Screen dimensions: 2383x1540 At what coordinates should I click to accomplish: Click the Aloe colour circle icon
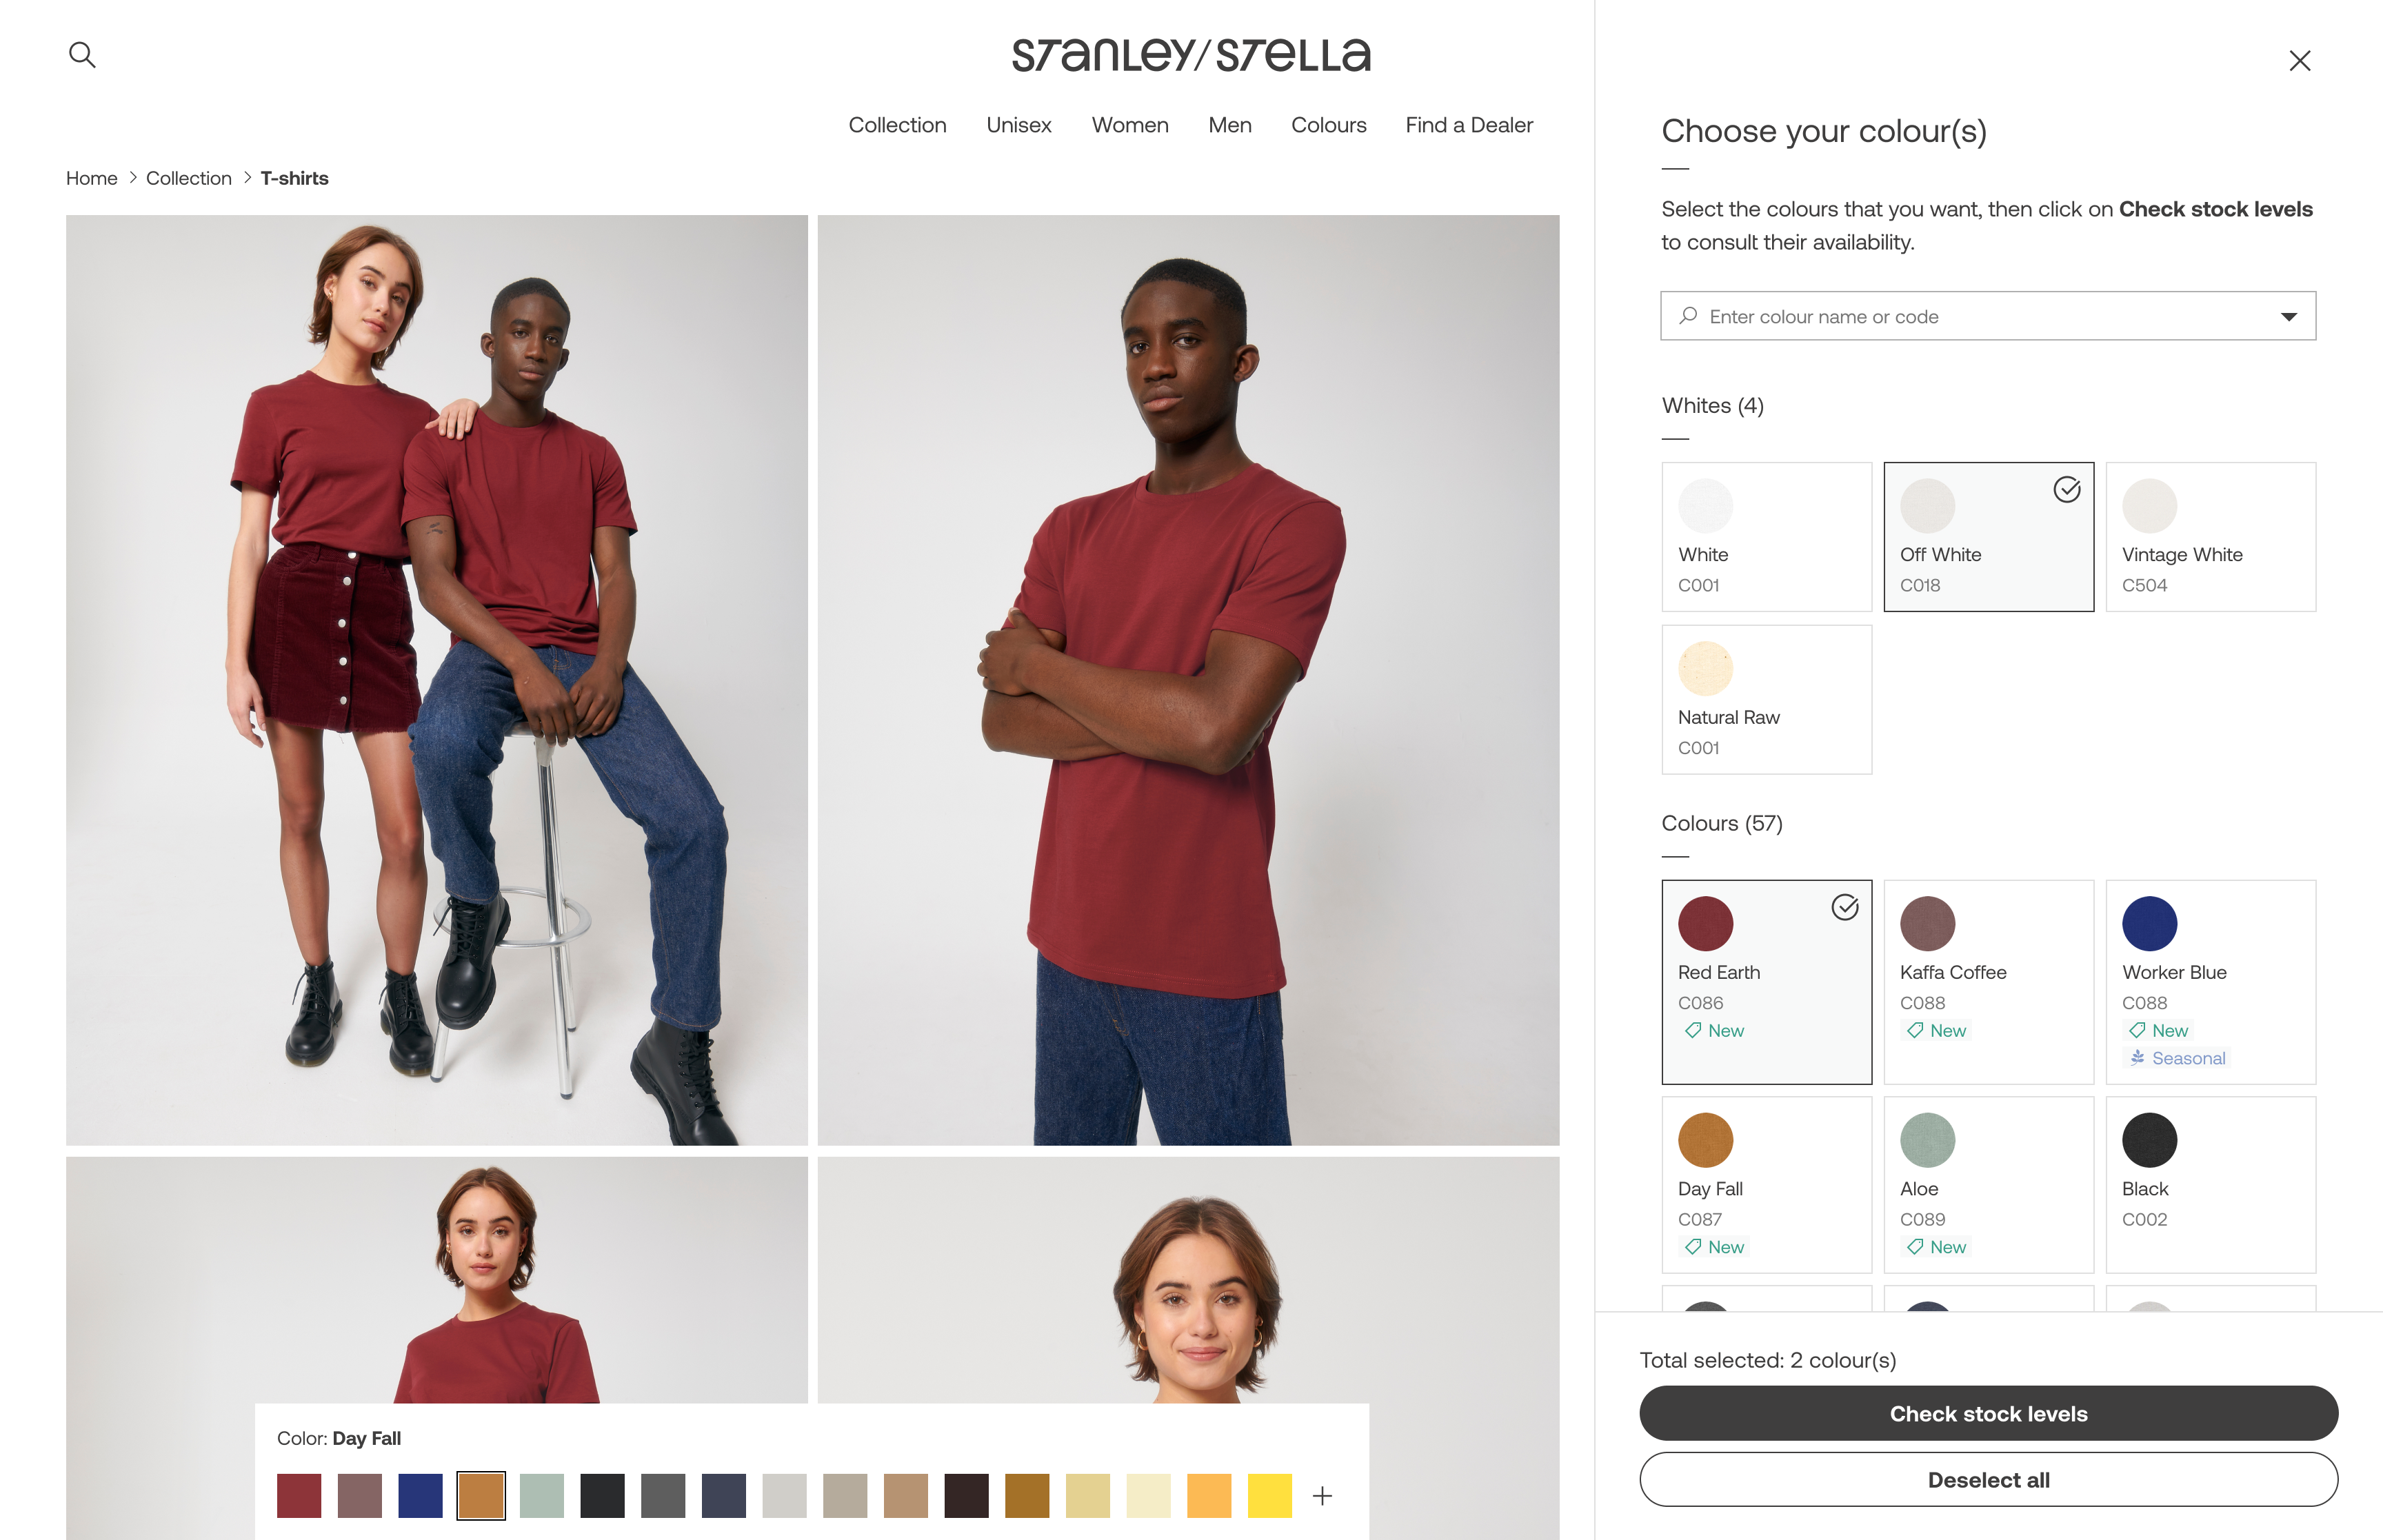(1927, 1140)
